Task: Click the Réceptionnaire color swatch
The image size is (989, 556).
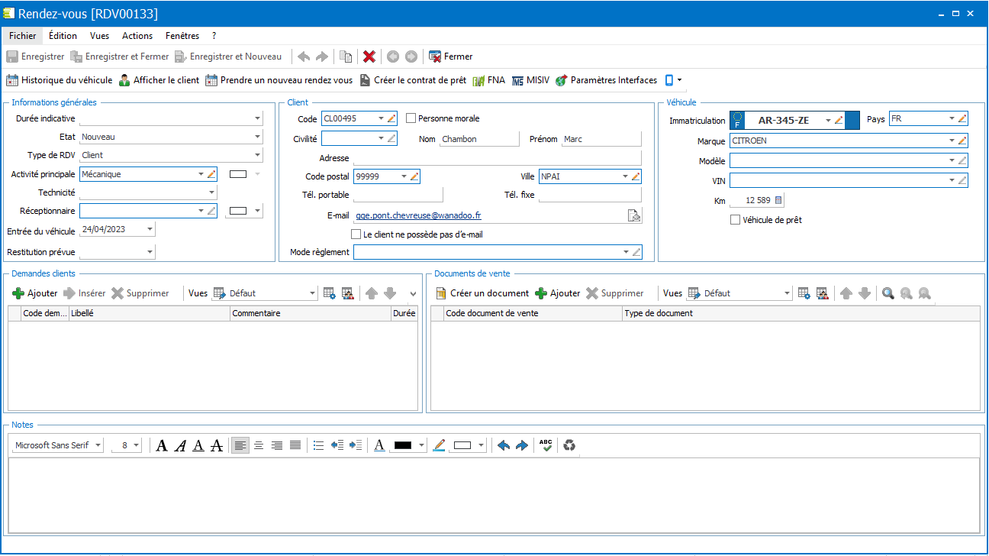Action: coord(239,211)
